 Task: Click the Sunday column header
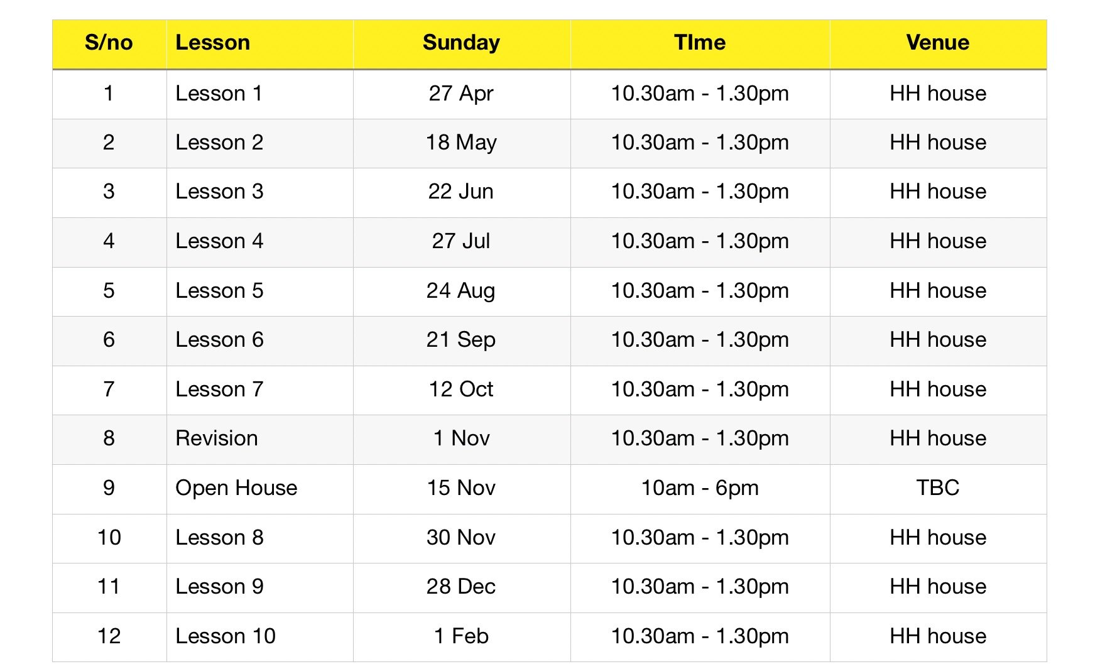coord(461,43)
